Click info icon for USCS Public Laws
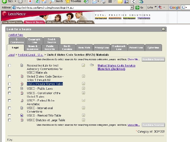 pyautogui.click(x=83, y=88)
